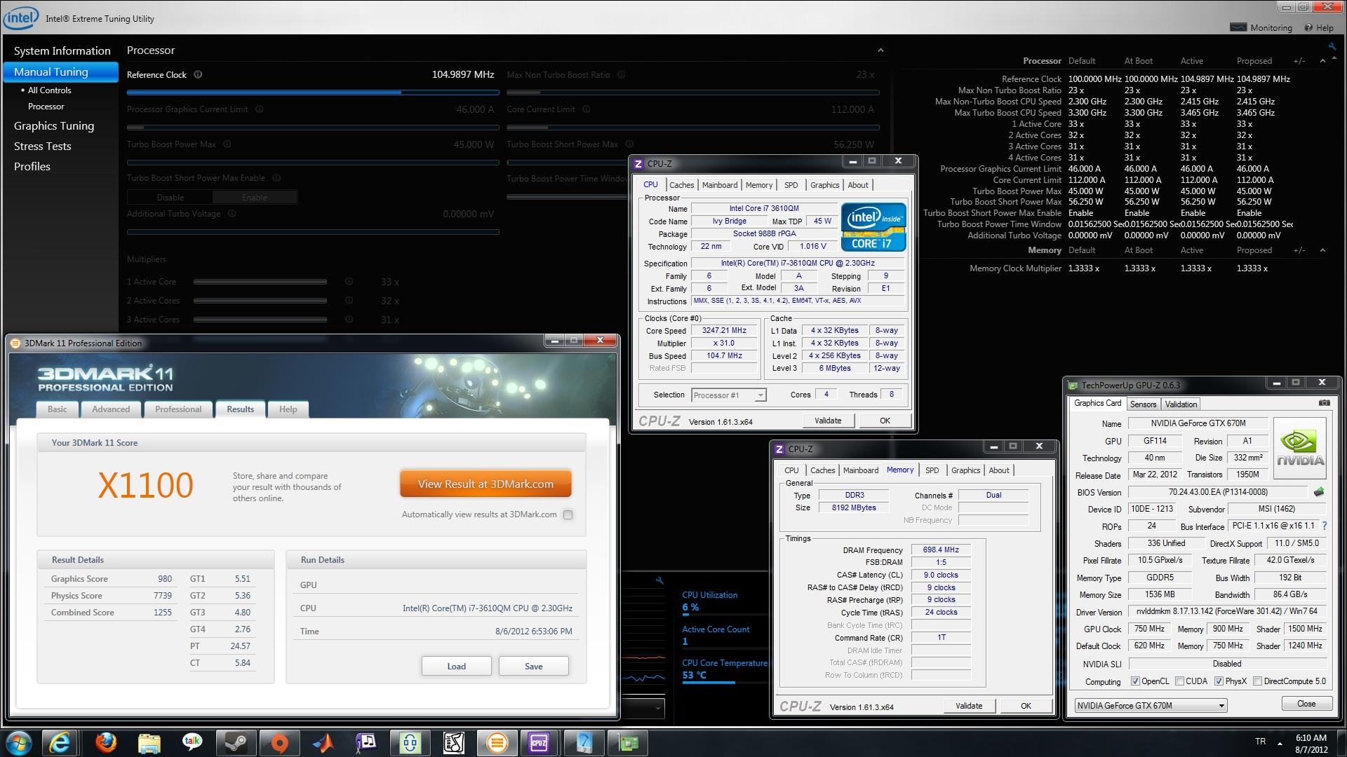The width and height of the screenshot is (1347, 757).
Task: Toggle the PhysX checkbox in GPU-Z
Action: click(x=1219, y=681)
